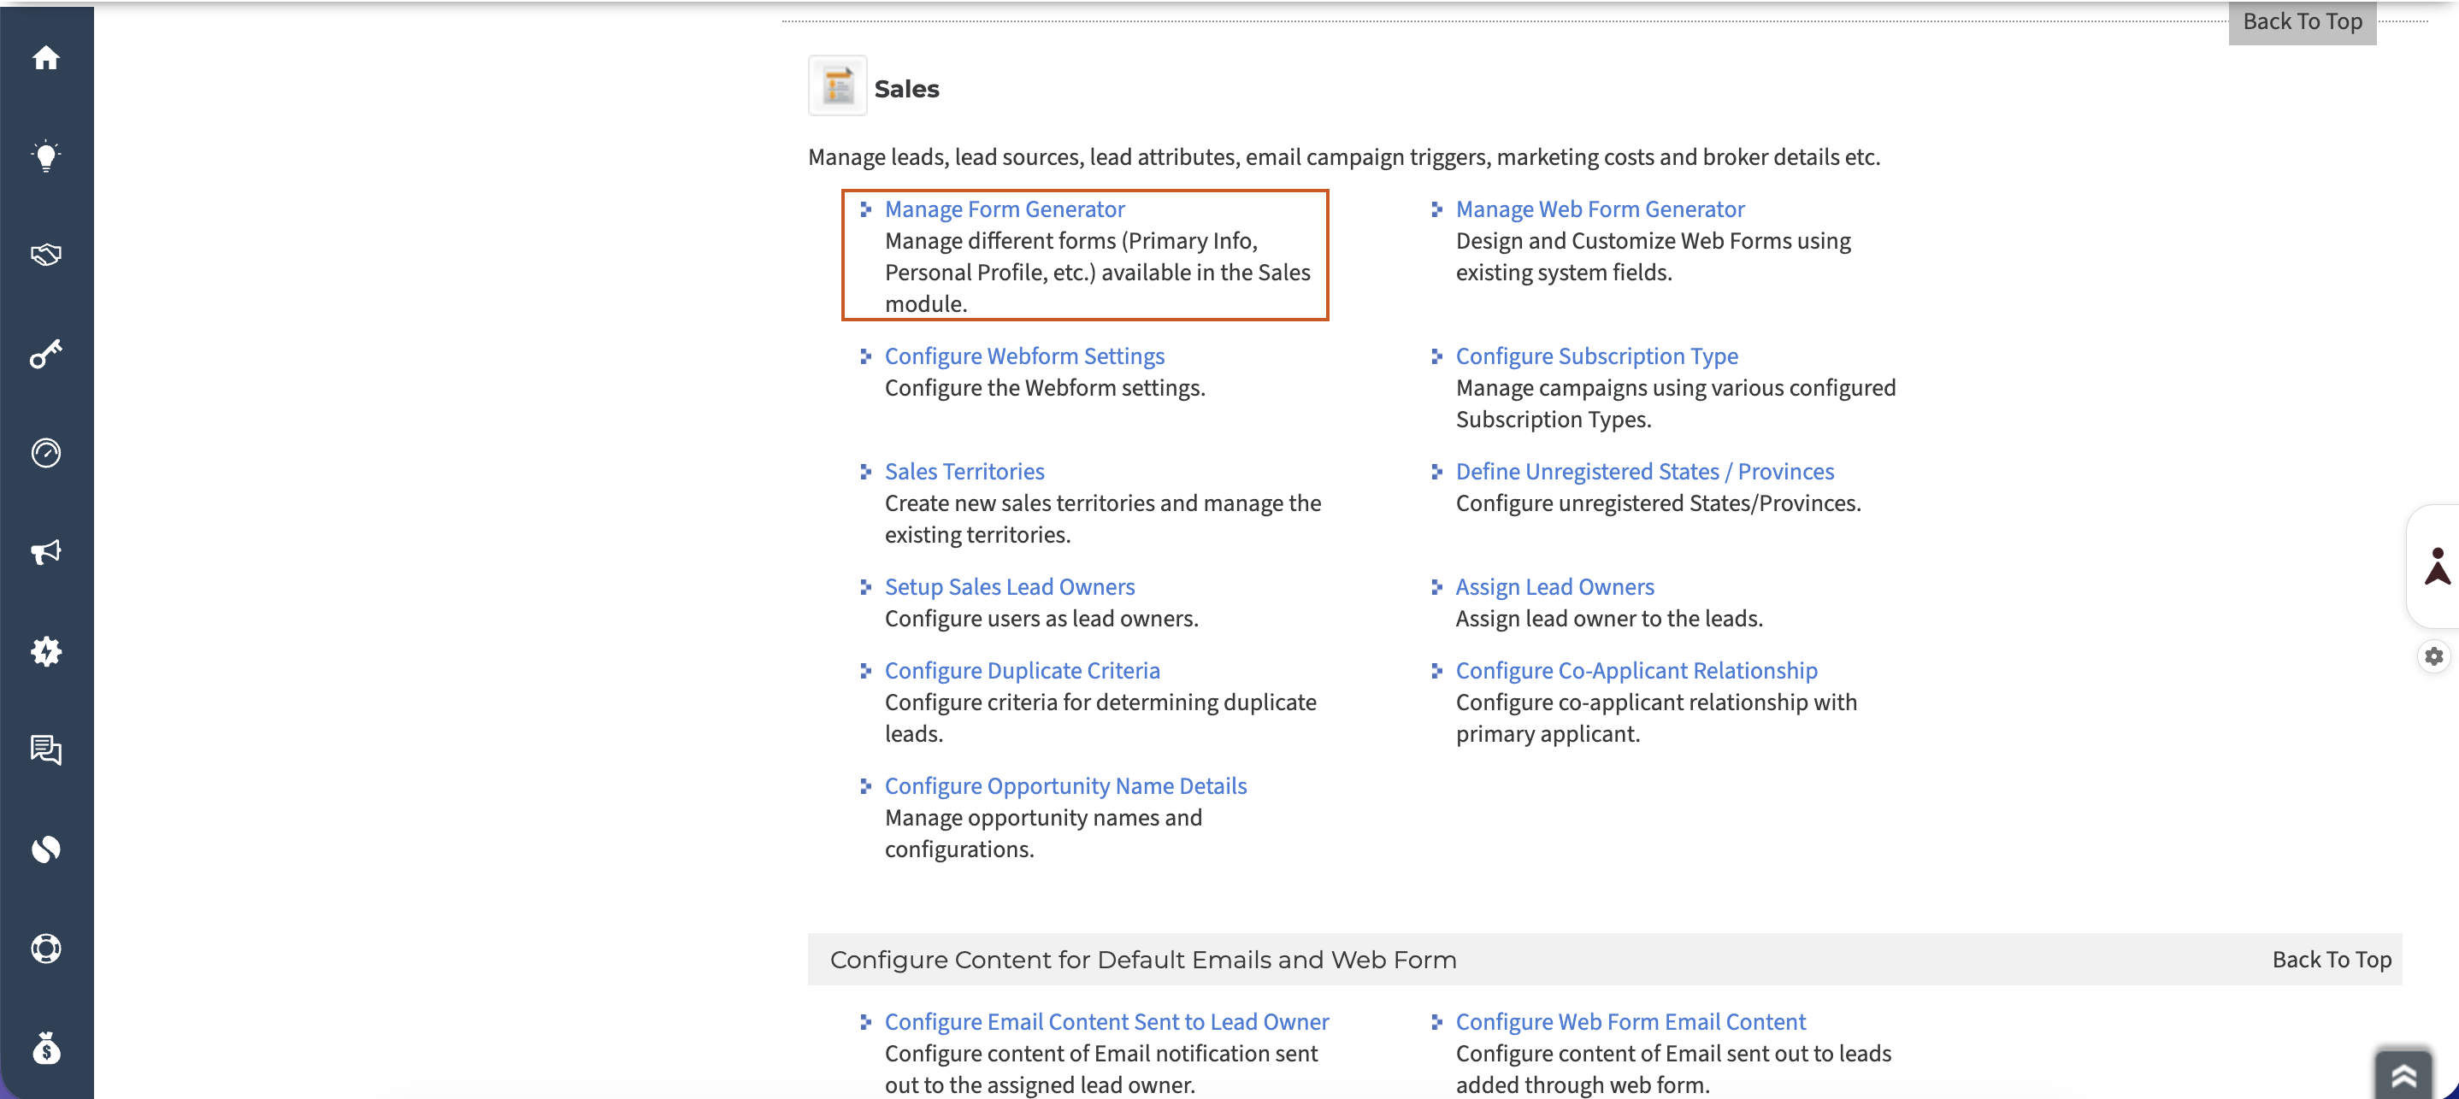This screenshot has height=1099, width=2459.
Task: Open Assign Lead Owners link
Action: click(1554, 587)
